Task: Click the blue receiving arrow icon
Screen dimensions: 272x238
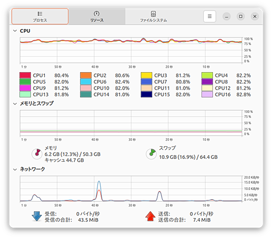Action: [x=37, y=216]
